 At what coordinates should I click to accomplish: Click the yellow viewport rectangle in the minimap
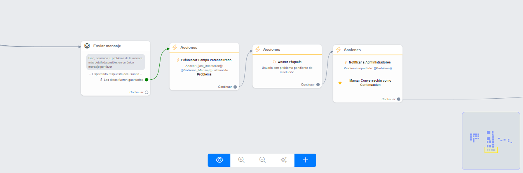point(491,150)
